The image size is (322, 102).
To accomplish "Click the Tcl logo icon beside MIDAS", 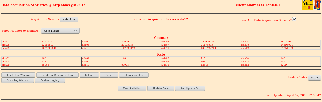I will [317, 5].
